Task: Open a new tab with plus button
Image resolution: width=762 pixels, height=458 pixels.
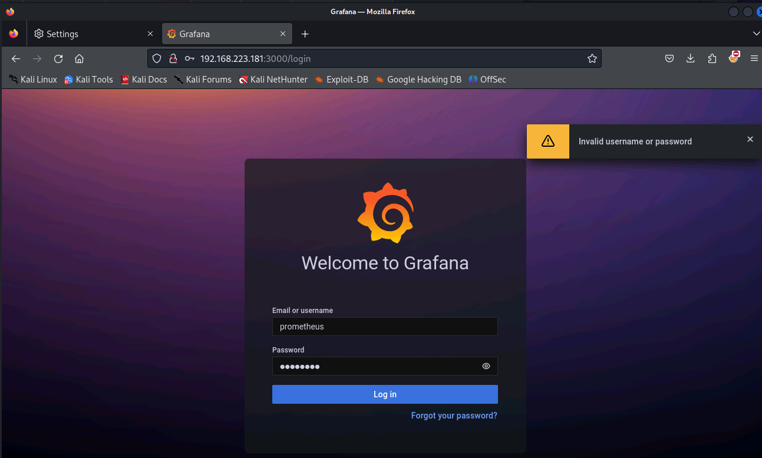Action: coord(305,34)
